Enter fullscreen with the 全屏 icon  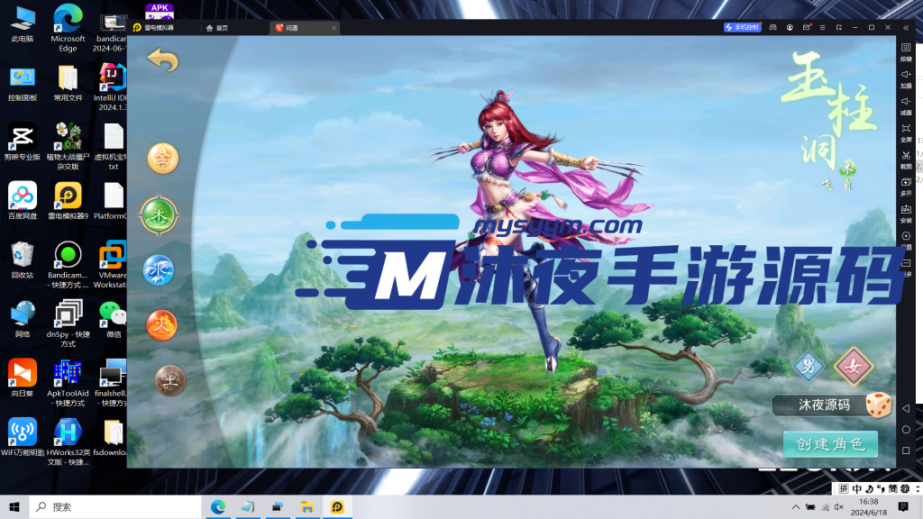click(x=906, y=132)
